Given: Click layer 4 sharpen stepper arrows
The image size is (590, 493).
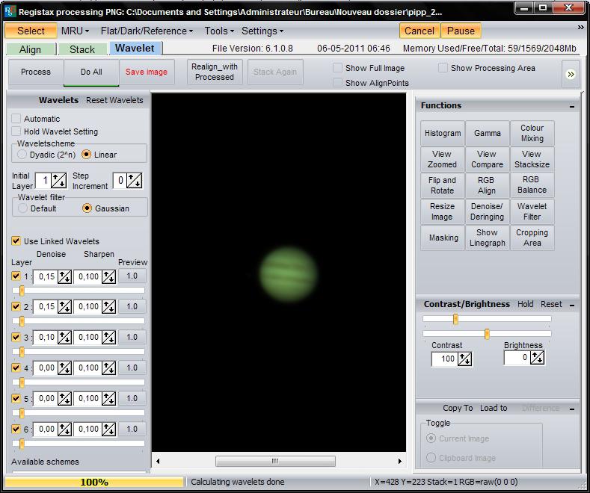Looking at the screenshot, I should (x=109, y=368).
